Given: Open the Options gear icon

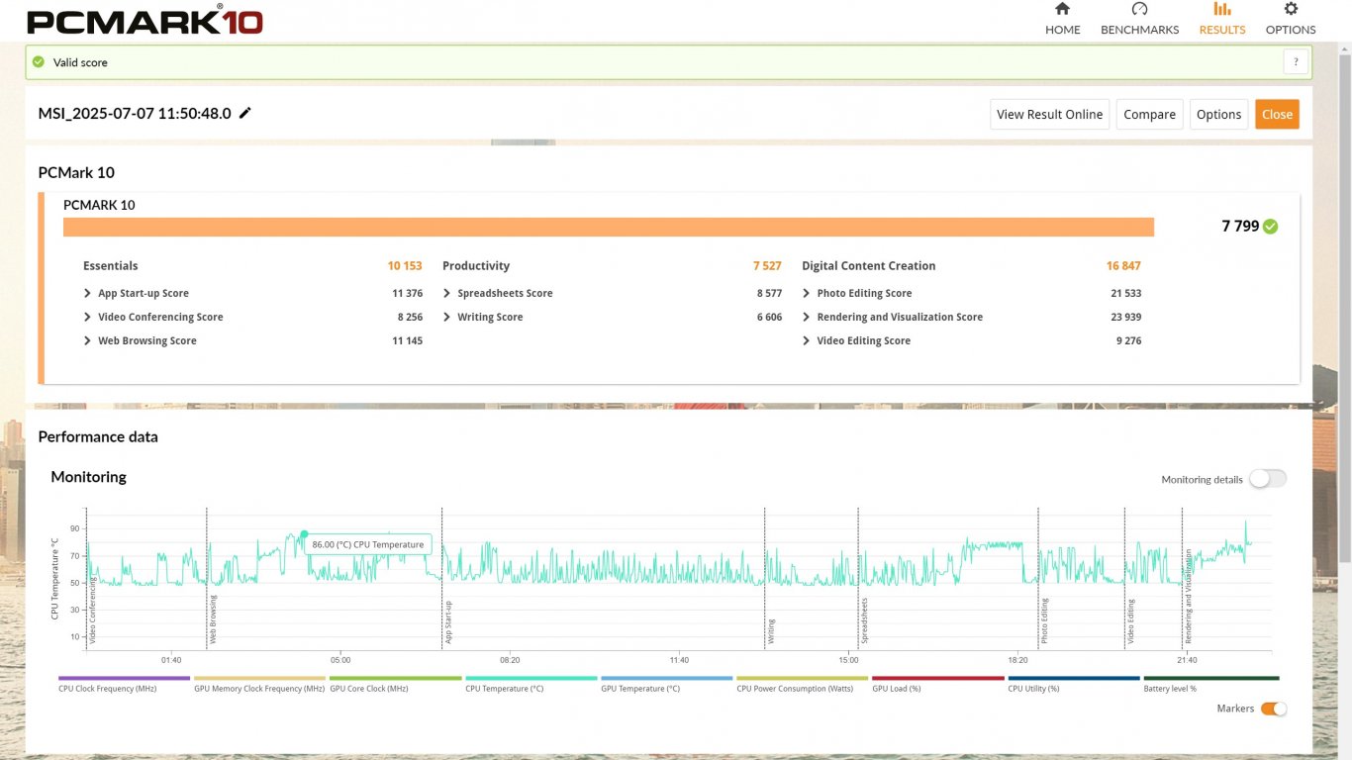Looking at the screenshot, I should 1291,9.
